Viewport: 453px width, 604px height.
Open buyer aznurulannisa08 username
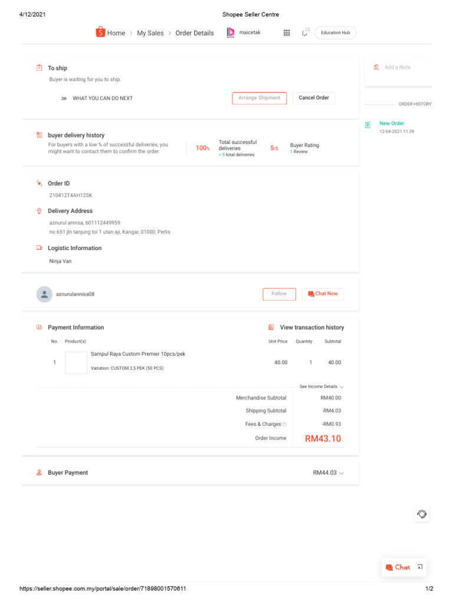(x=75, y=294)
